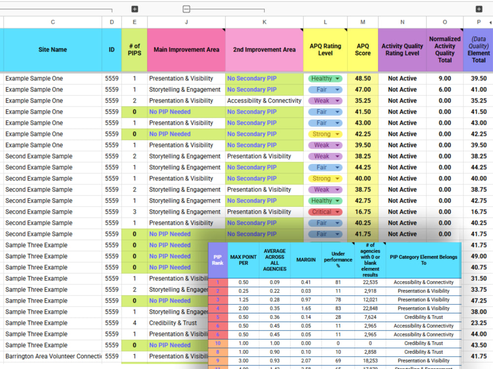Select the agencies value 12,021 in overlay
This screenshot has height=369, width=493.
(x=370, y=300)
